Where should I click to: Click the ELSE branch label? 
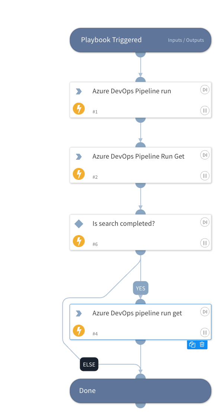(x=89, y=365)
